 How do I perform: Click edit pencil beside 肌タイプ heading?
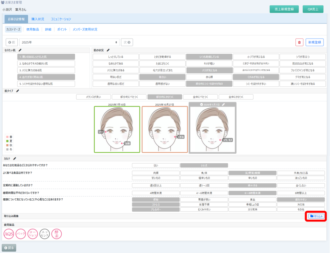[x=18, y=91]
